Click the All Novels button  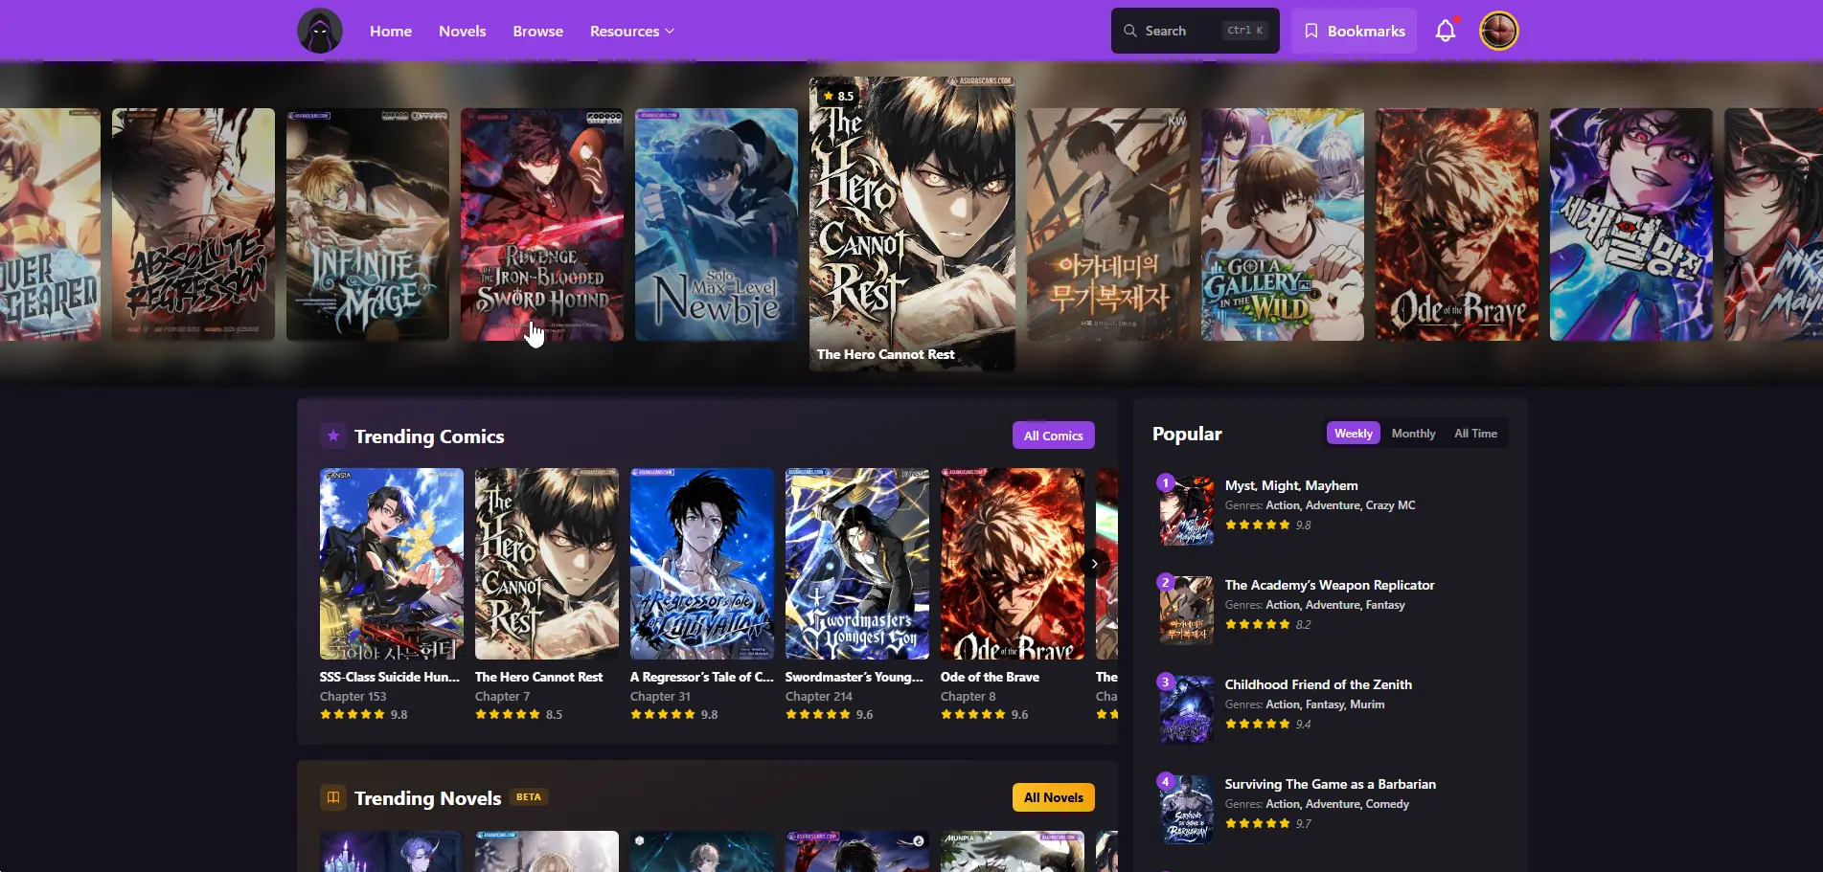(x=1053, y=797)
